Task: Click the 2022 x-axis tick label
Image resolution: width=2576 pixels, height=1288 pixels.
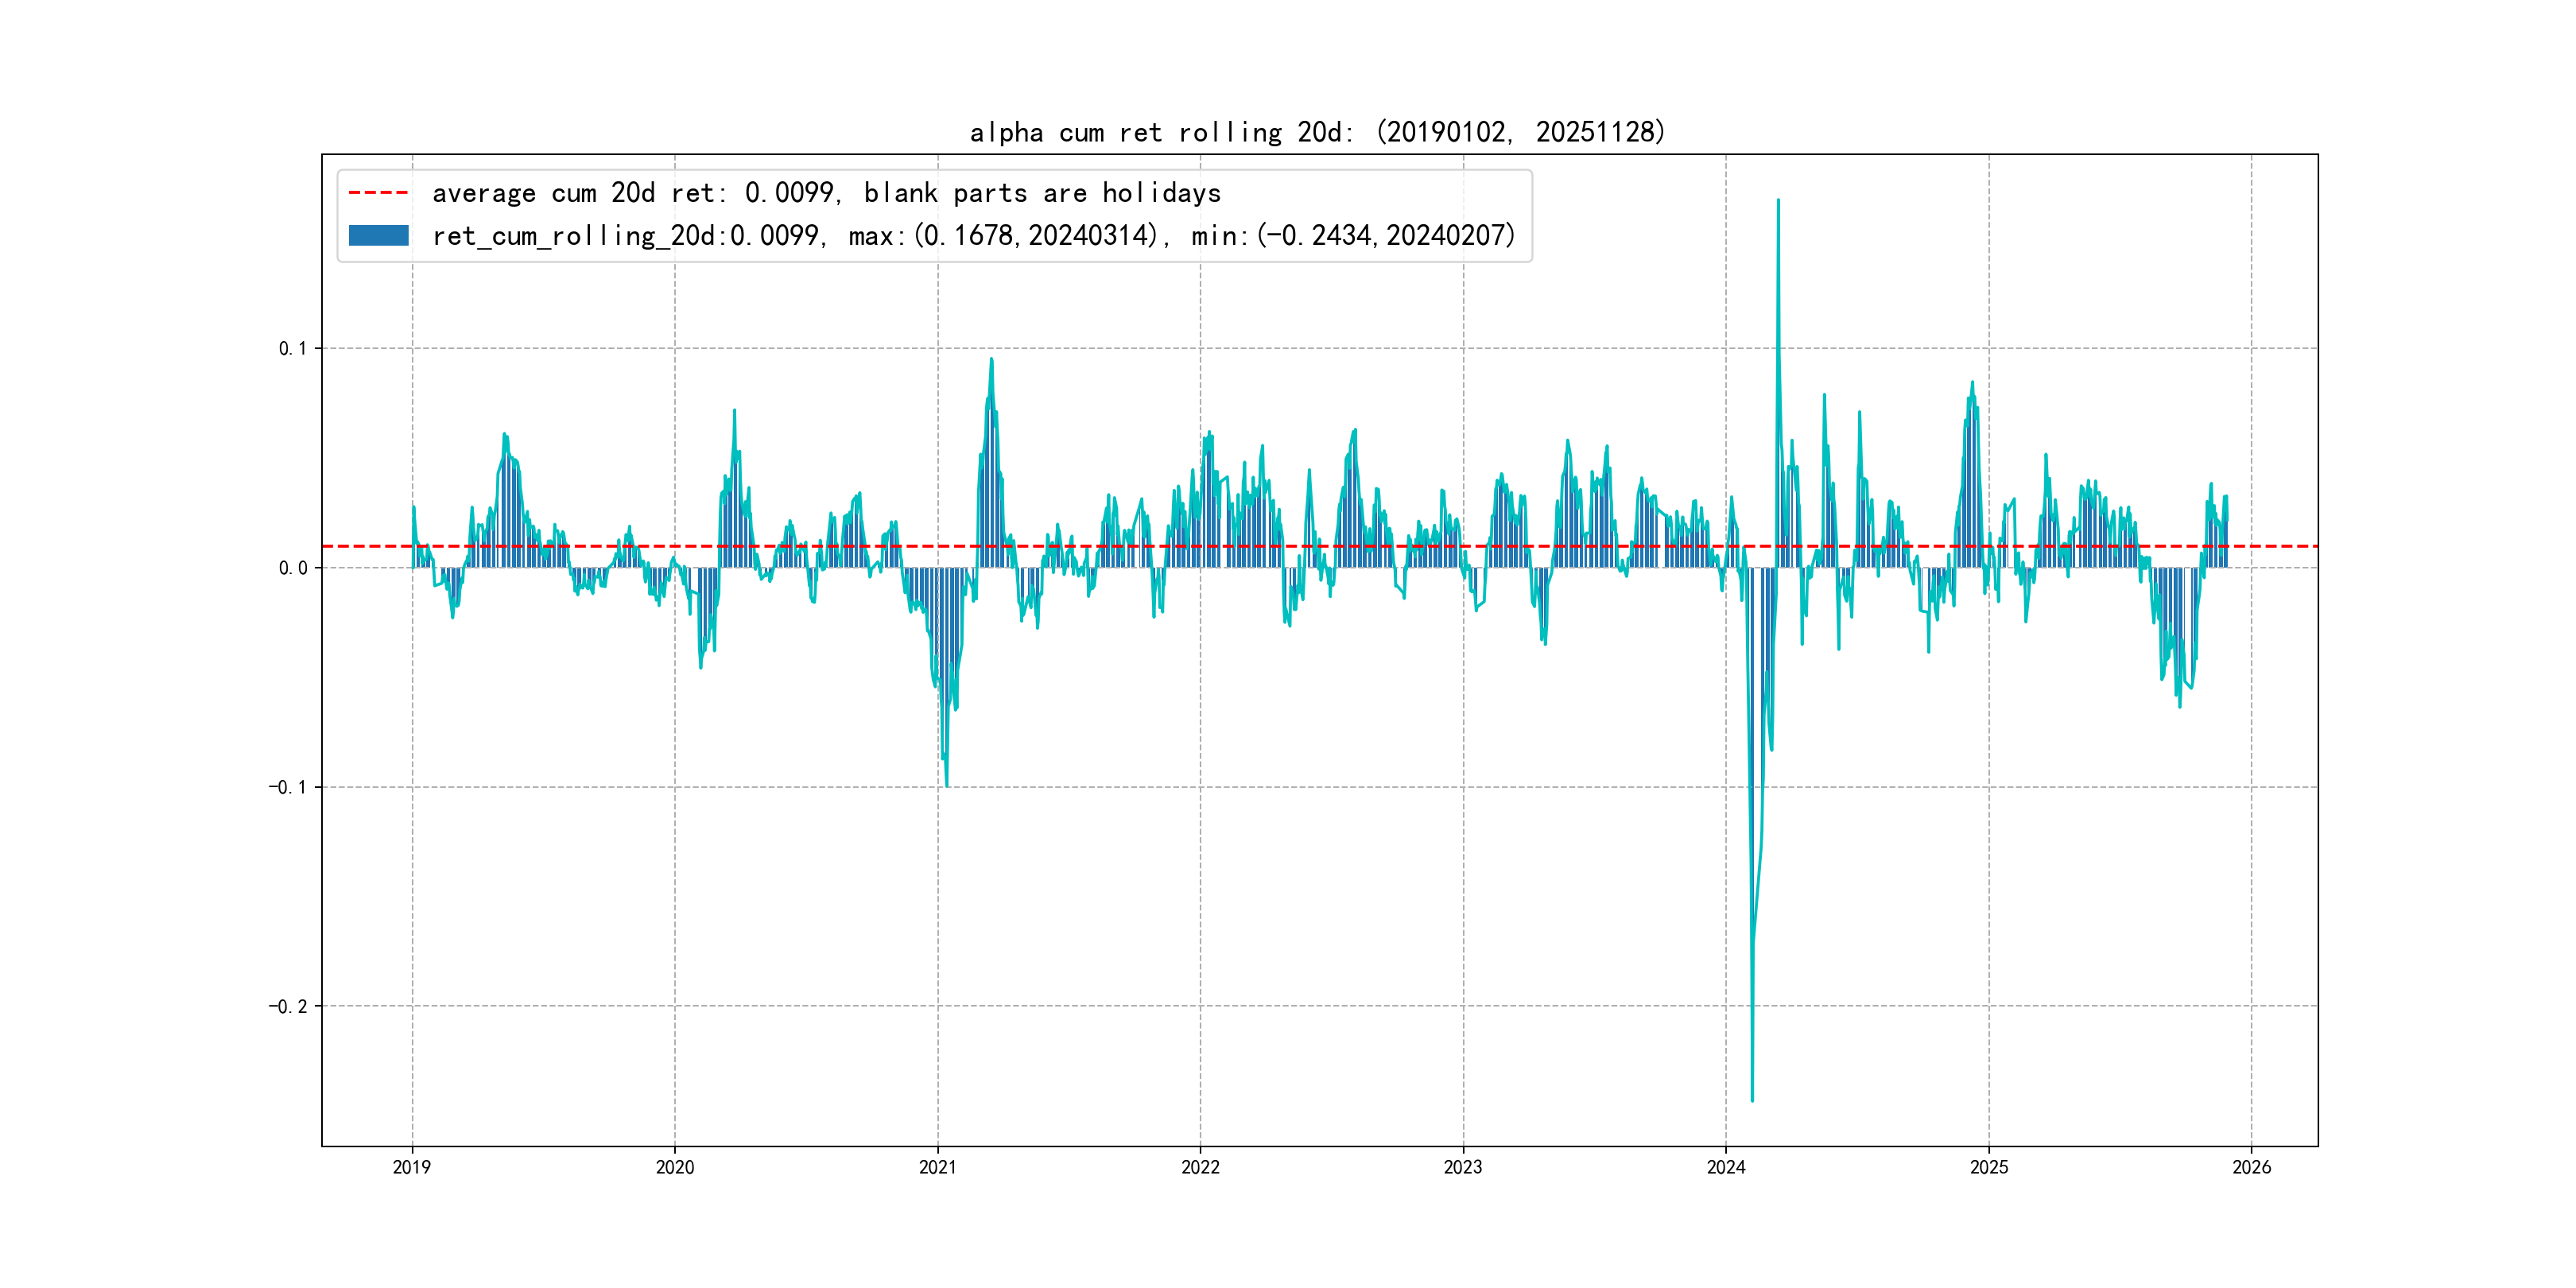Action: click(1200, 1167)
